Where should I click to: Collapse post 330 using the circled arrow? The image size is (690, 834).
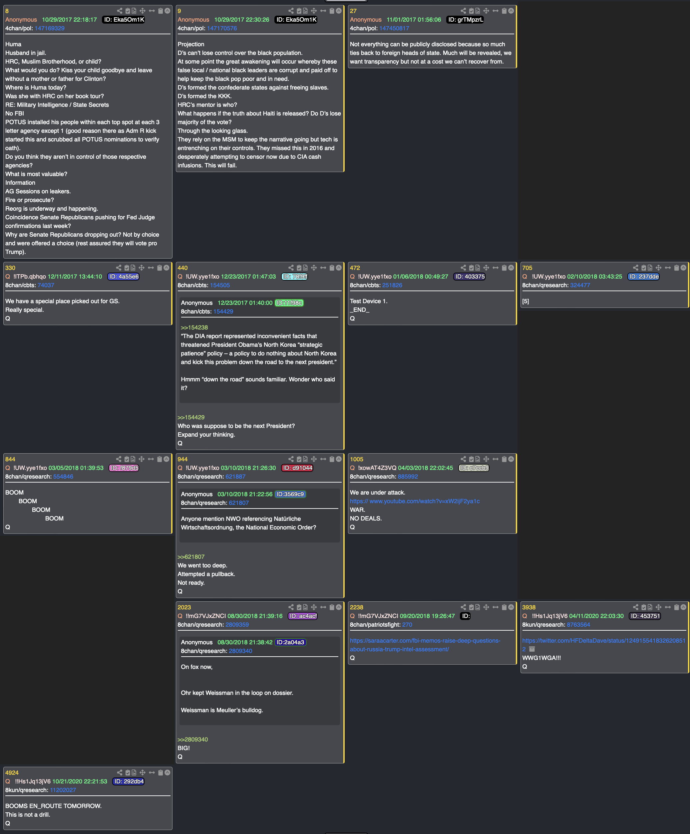click(x=167, y=268)
